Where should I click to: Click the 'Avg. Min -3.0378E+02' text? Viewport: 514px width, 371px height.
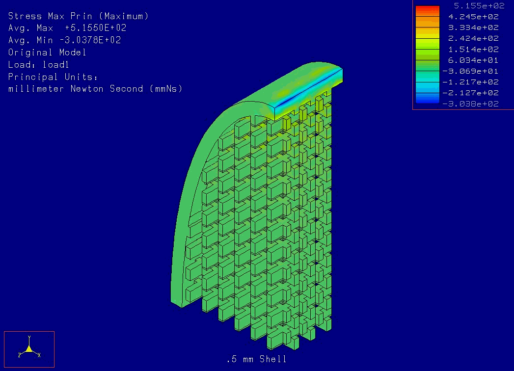64,40
